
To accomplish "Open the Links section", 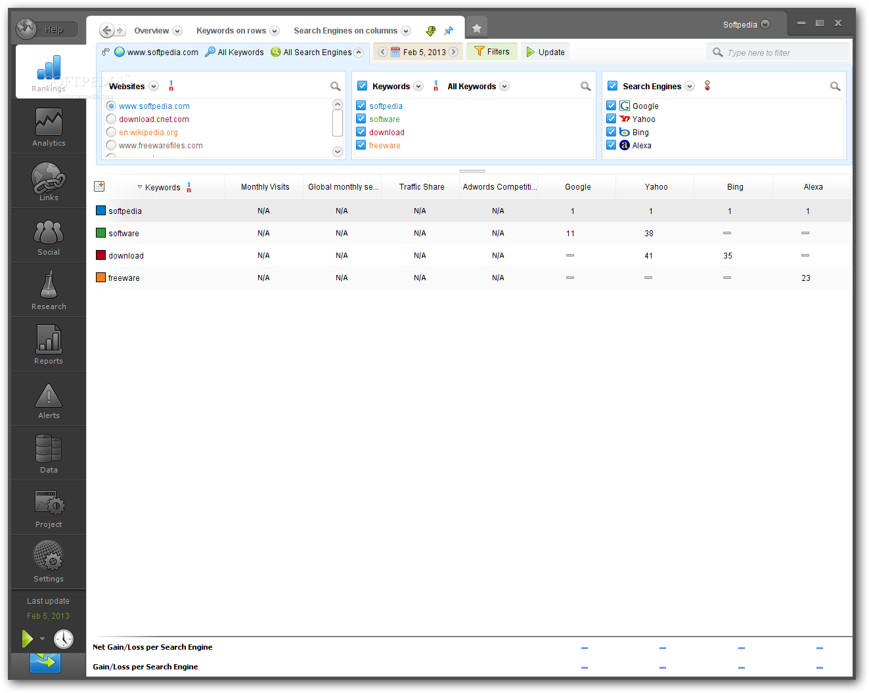I will pyautogui.click(x=49, y=181).
